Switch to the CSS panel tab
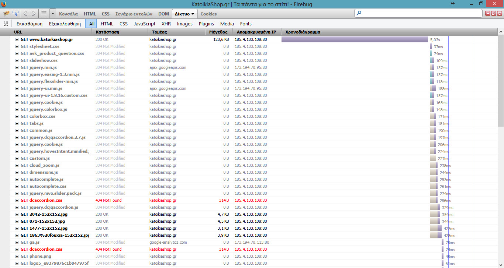 106,14
